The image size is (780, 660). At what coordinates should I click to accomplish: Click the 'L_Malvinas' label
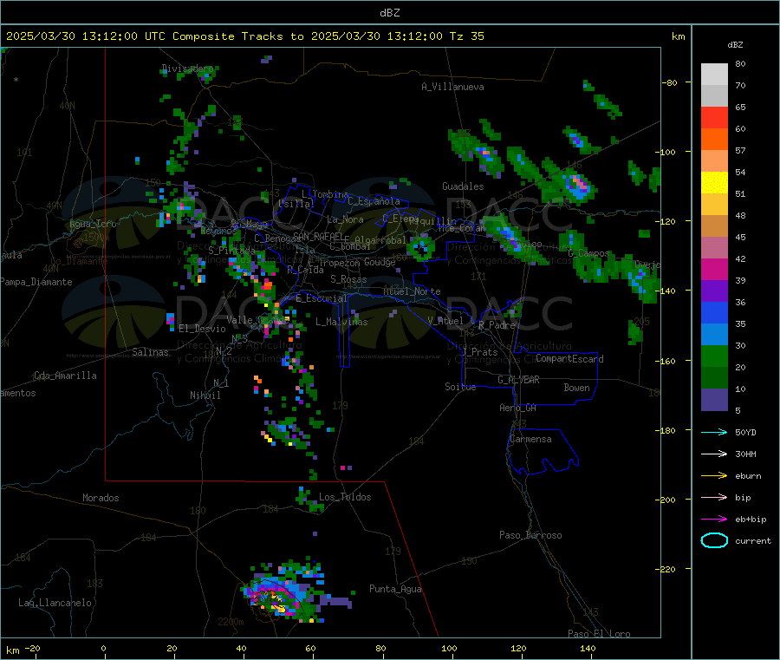pyautogui.click(x=341, y=322)
